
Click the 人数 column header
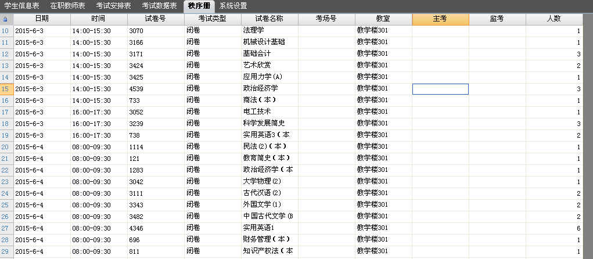(555, 19)
